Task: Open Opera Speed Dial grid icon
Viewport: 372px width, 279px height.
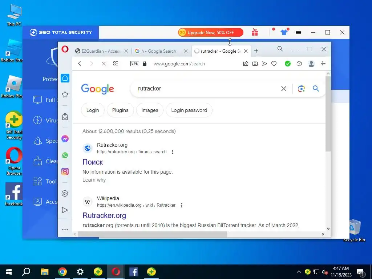Action: pyautogui.click(x=116, y=64)
